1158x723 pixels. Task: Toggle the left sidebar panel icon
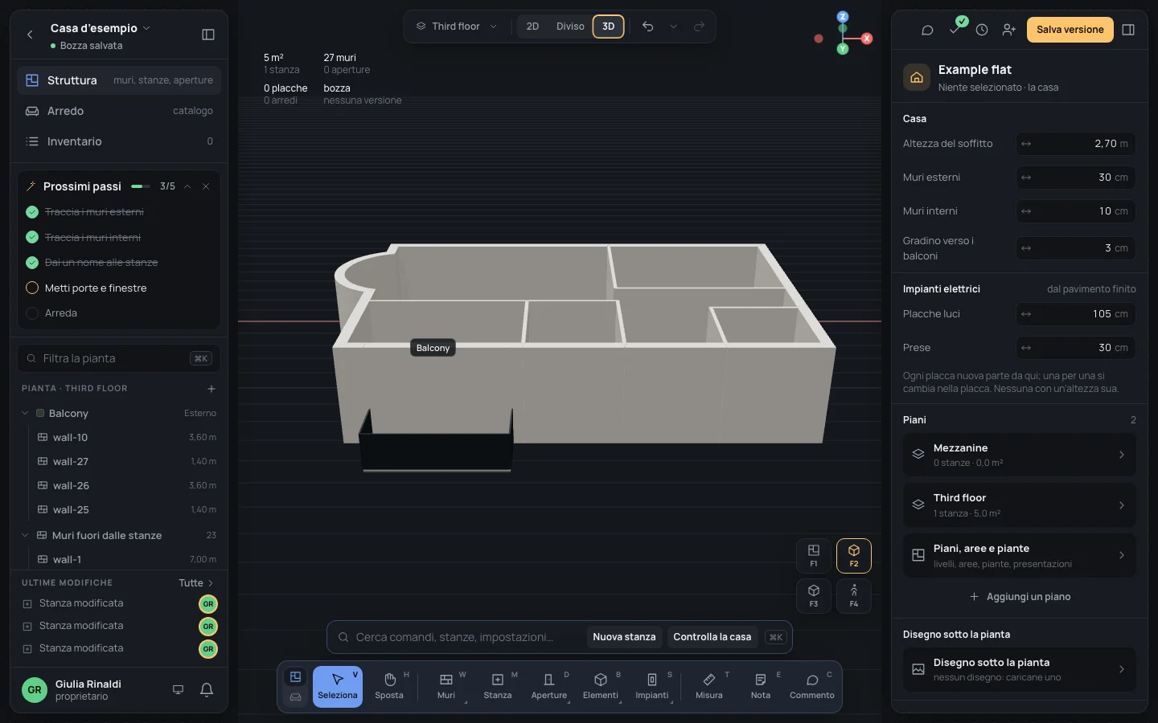208,35
